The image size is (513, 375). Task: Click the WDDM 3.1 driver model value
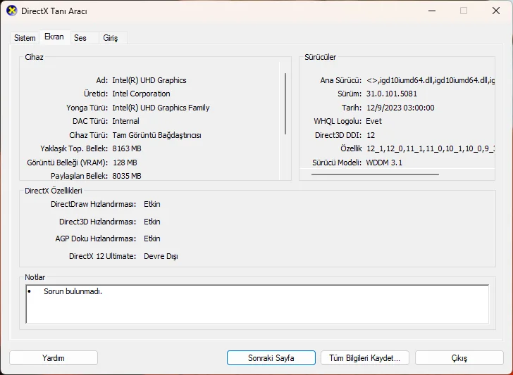tap(384, 163)
